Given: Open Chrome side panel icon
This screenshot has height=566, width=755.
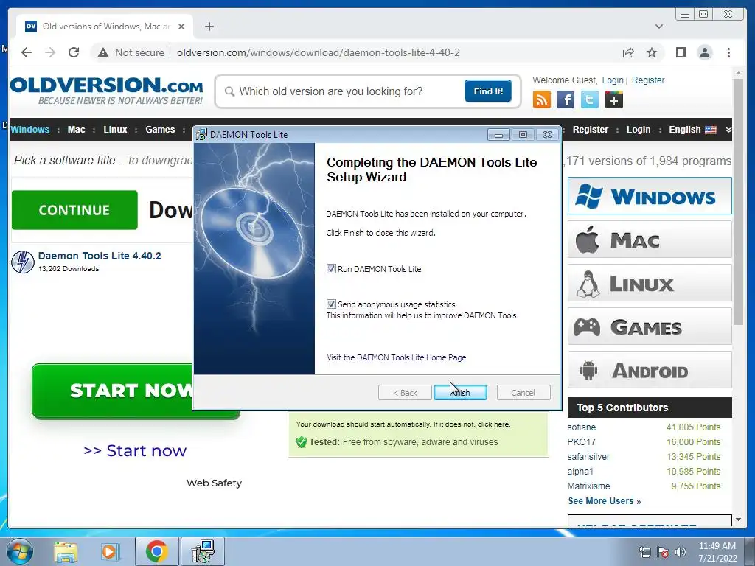Looking at the screenshot, I should 681,52.
